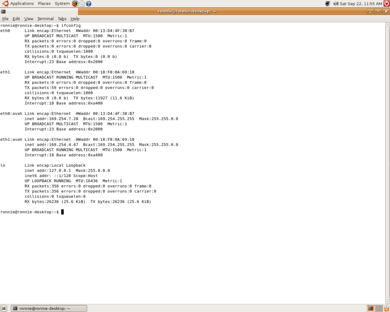Click the blue Help question mark icon
This screenshot has width=390, height=312.
tap(89, 3)
